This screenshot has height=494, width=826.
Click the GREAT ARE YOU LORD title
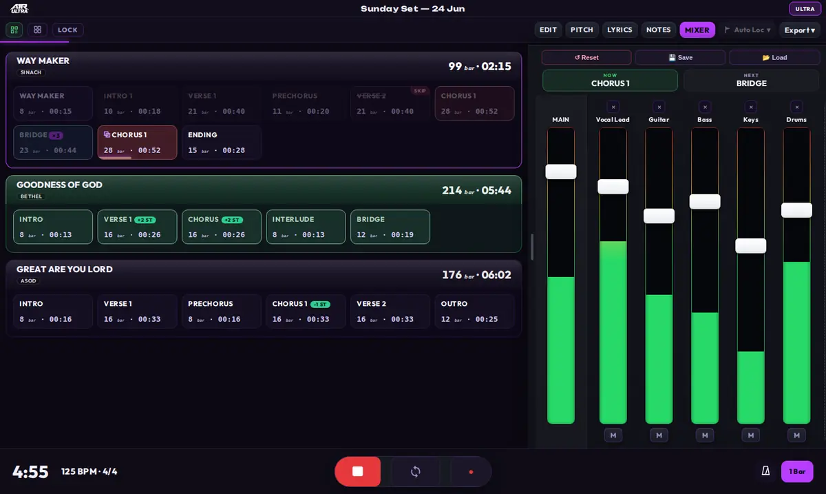point(64,269)
